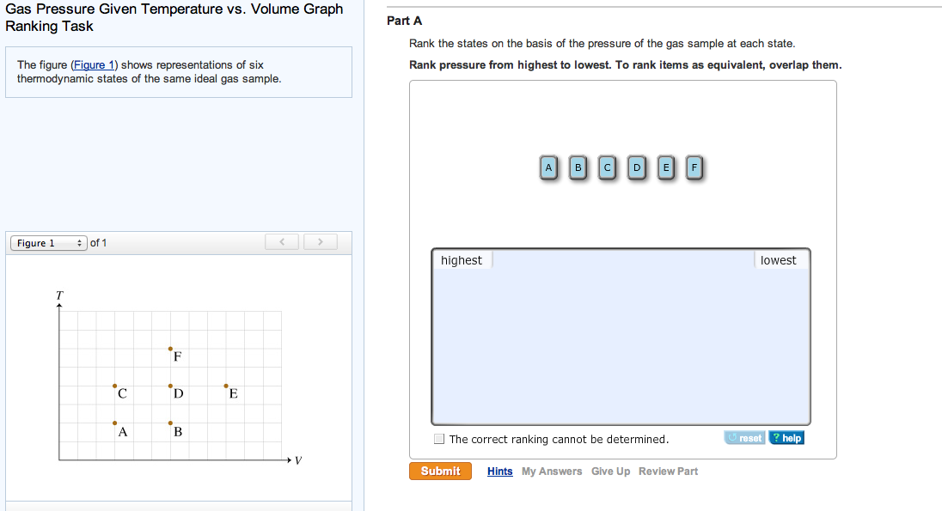Check 'The correct ranking cannot be determined'

(439, 439)
